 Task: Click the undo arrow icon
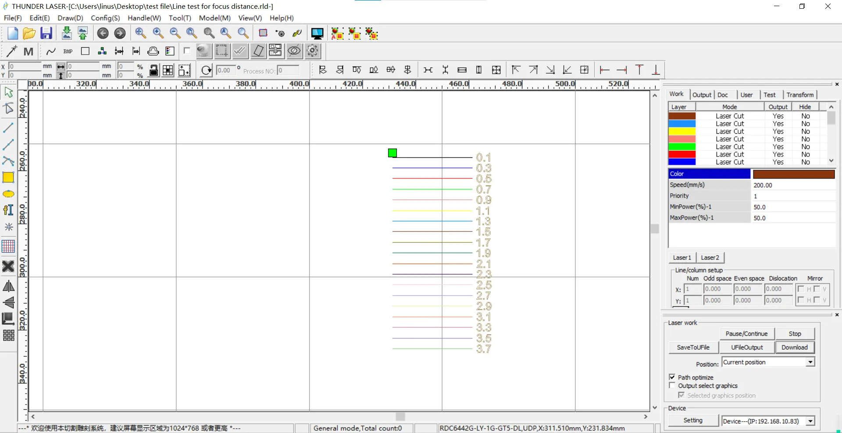pyautogui.click(x=103, y=33)
